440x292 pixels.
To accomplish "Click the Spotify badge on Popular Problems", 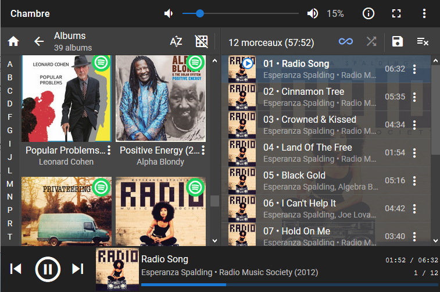I will tap(101, 62).
